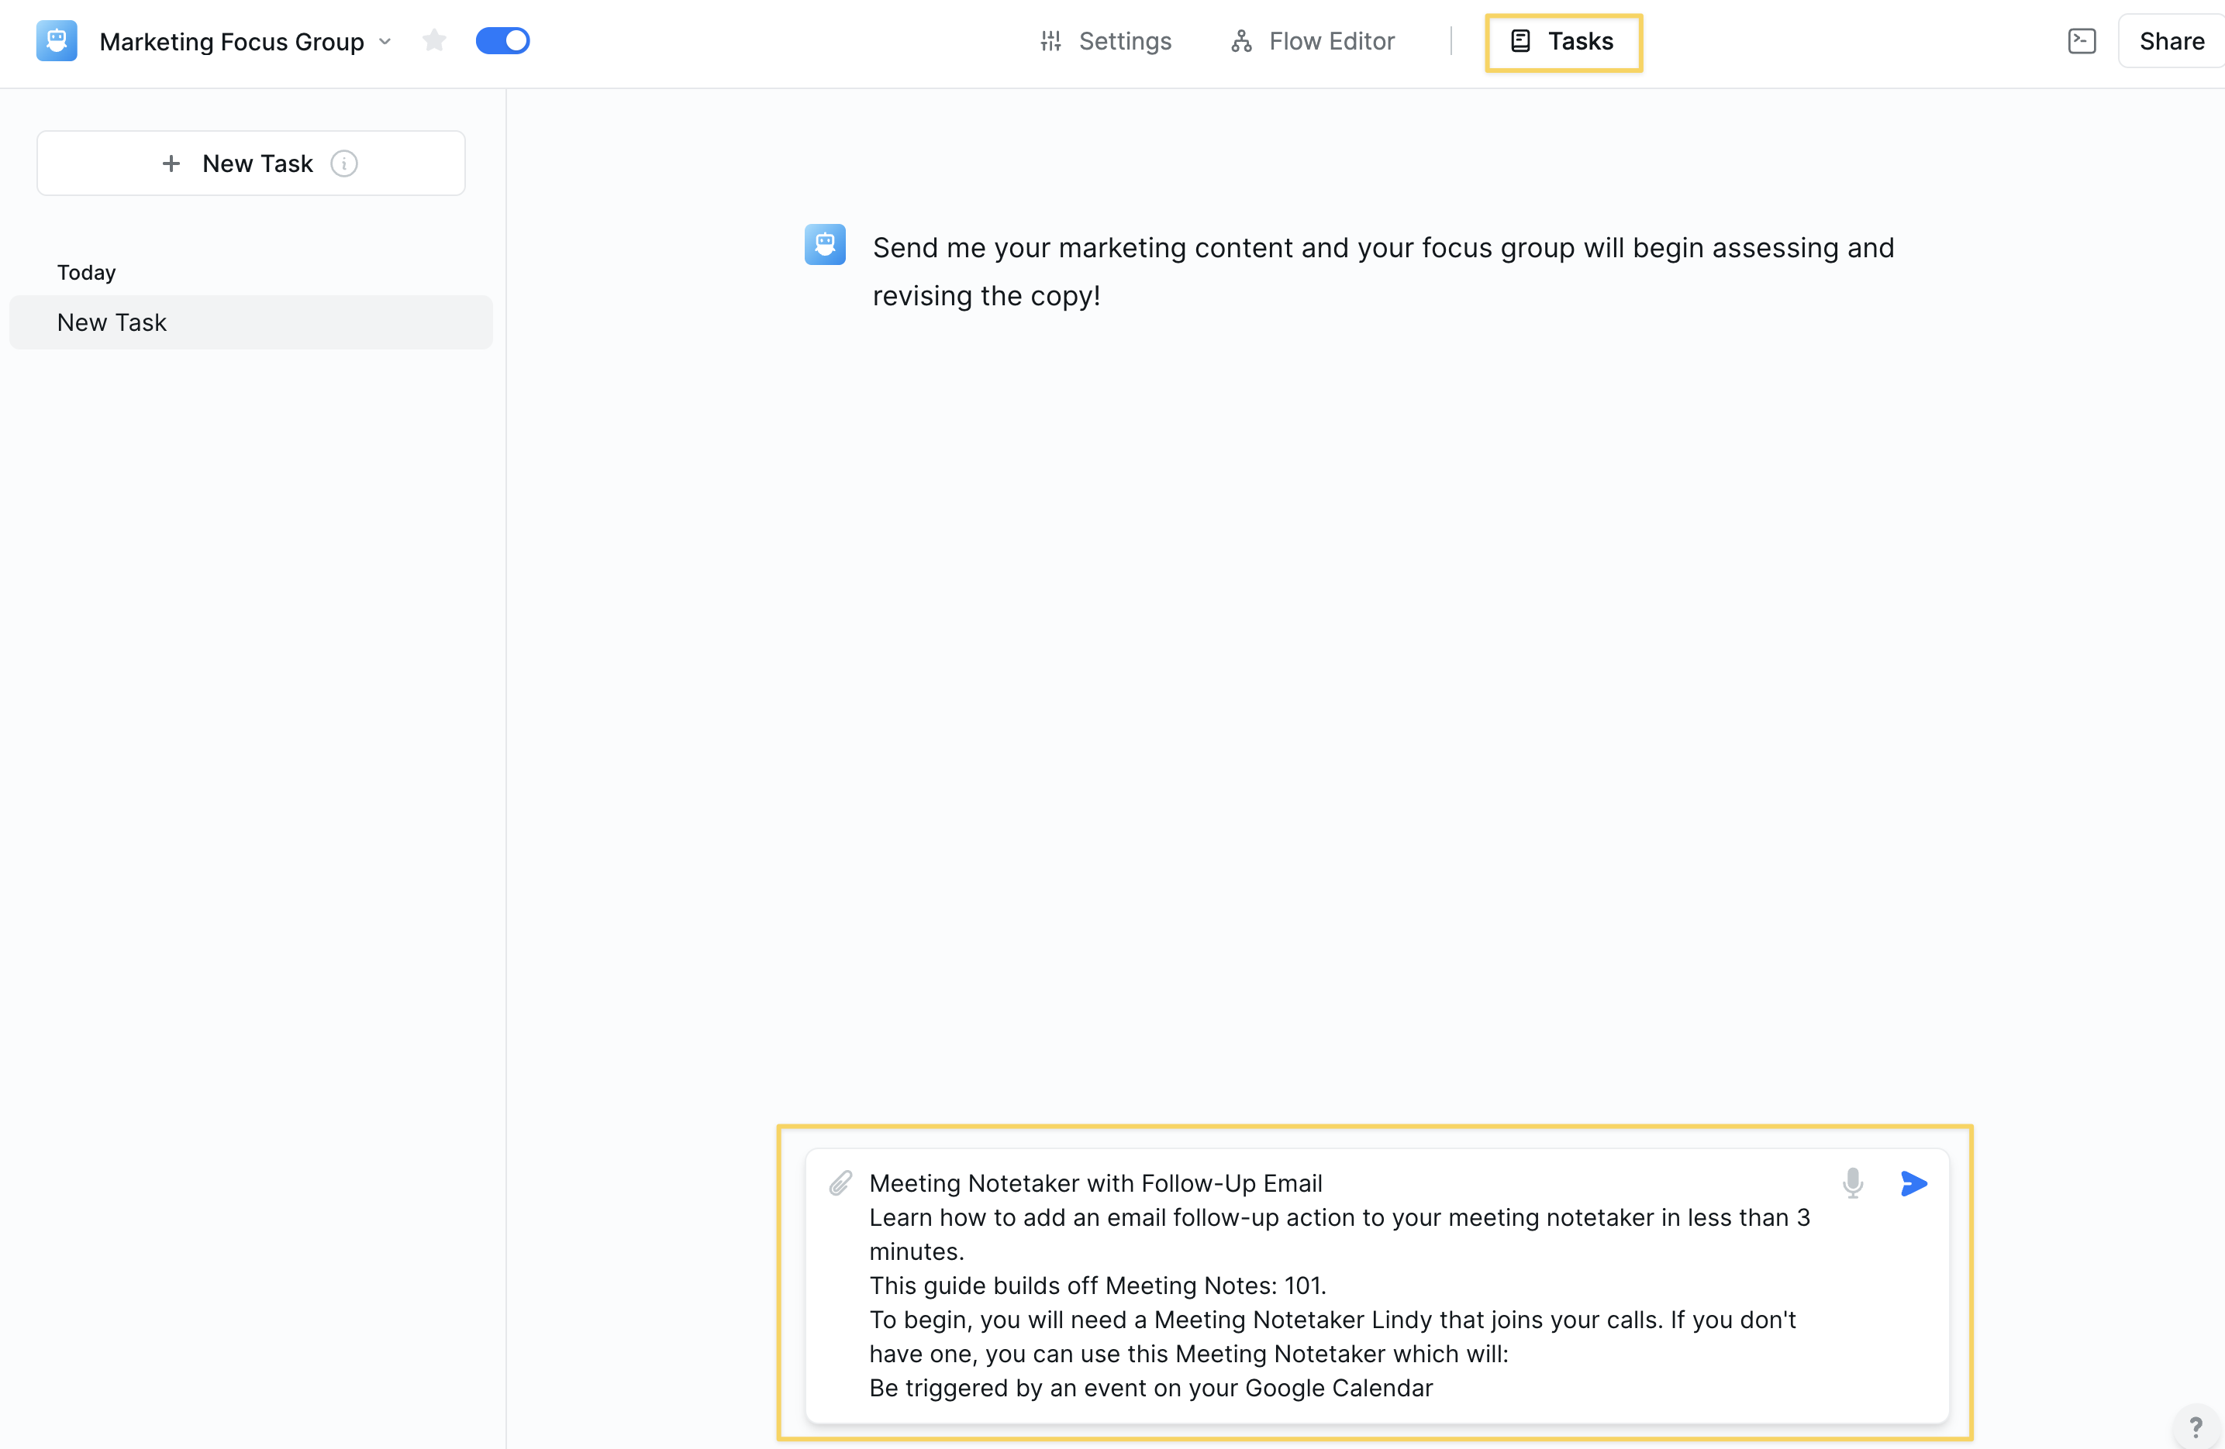This screenshot has height=1449, width=2225.
Task: Toggle the agent enabled switch off
Action: [x=503, y=41]
